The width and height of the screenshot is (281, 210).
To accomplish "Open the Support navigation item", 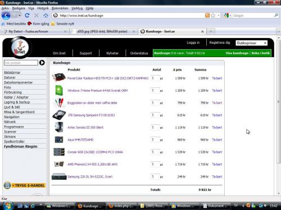I will (86, 53).
